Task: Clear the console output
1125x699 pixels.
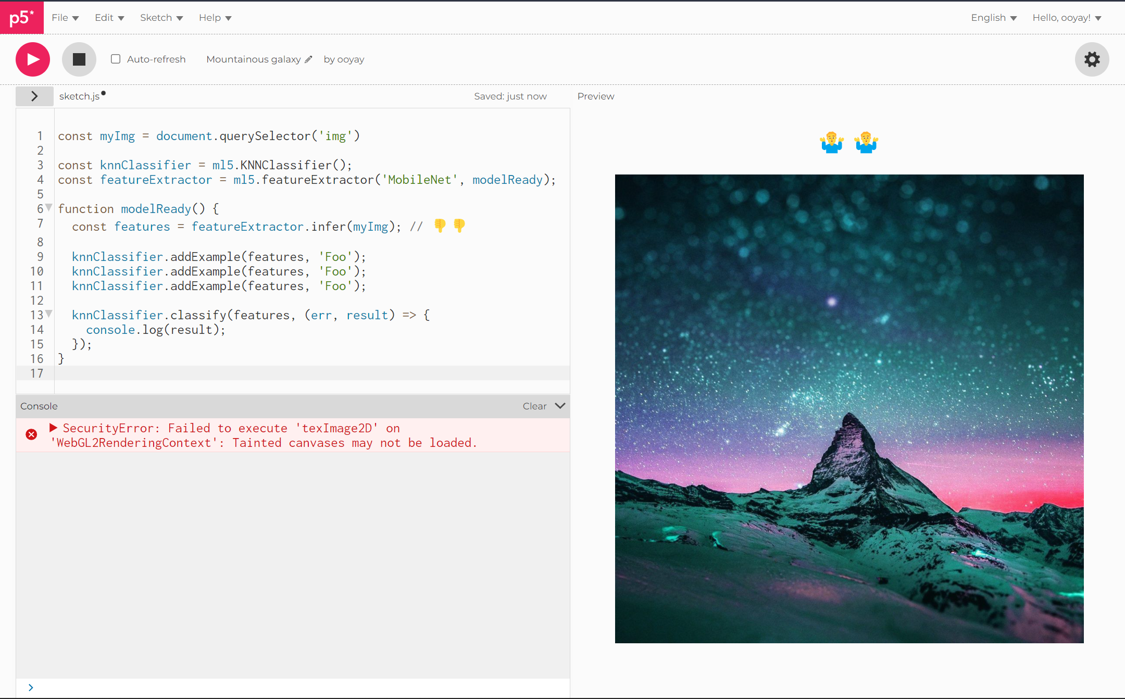Action: click(534, 406)
